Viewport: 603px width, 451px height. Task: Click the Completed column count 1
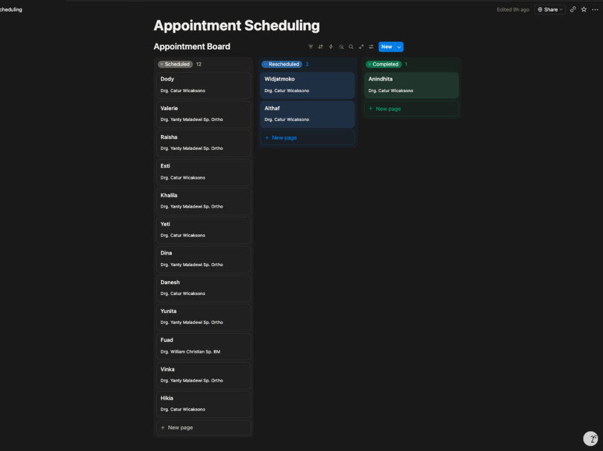tap(406, 64)
